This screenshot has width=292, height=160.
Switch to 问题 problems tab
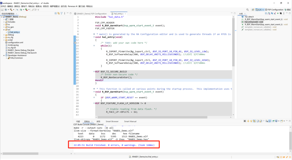[x=78, y=122]
